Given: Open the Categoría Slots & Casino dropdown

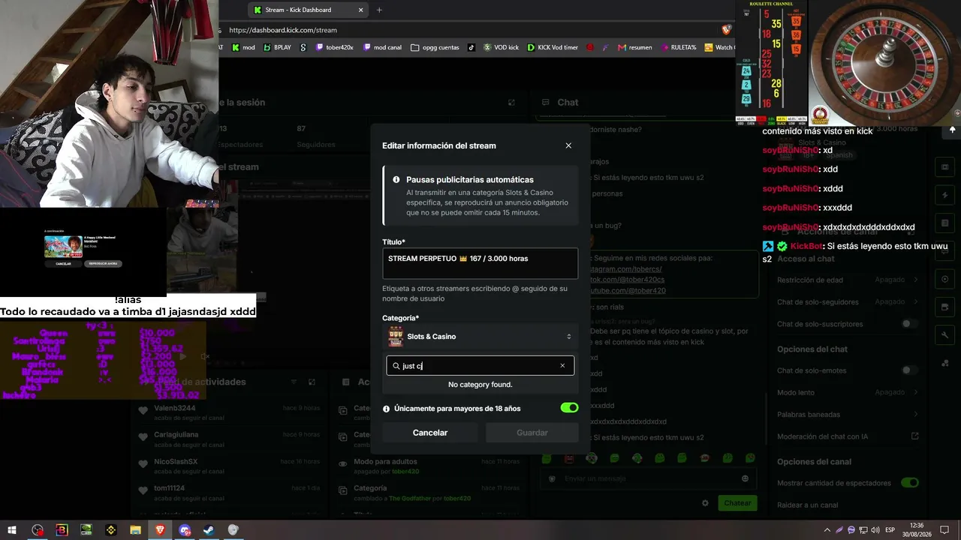Looking at the screenshot, I should 480,337.
